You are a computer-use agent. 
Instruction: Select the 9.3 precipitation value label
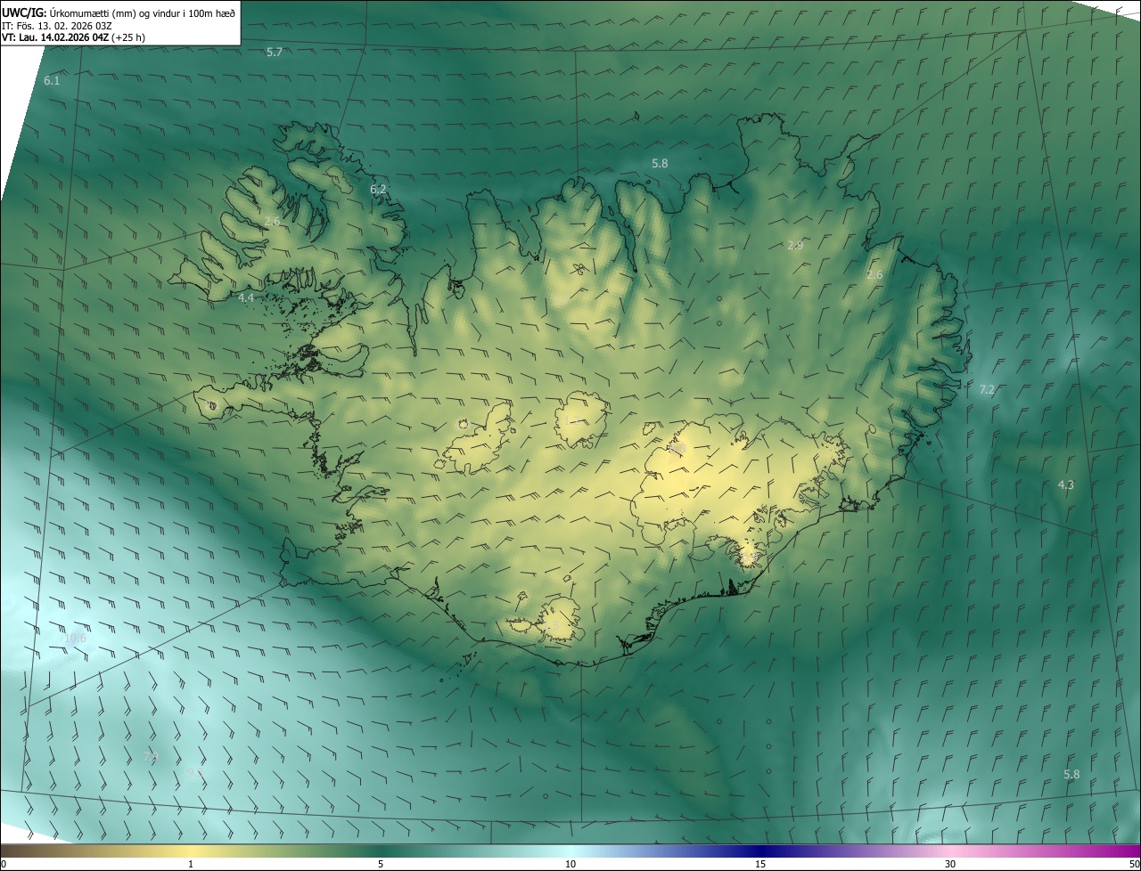[x=194, y=773]
